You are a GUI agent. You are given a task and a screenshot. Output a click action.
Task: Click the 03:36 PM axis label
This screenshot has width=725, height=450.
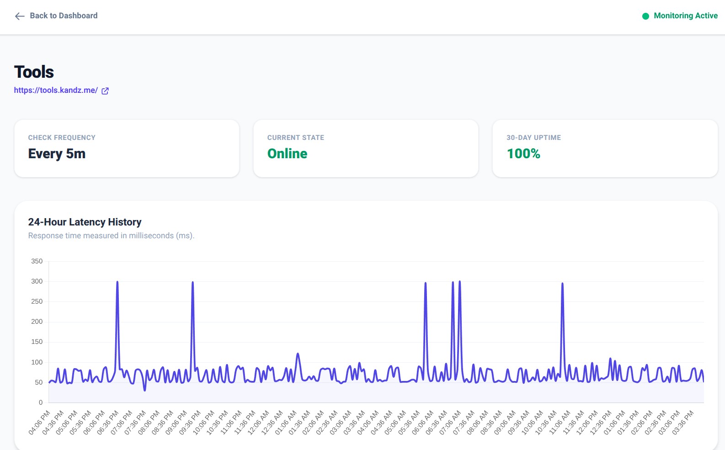coord(683,422)
